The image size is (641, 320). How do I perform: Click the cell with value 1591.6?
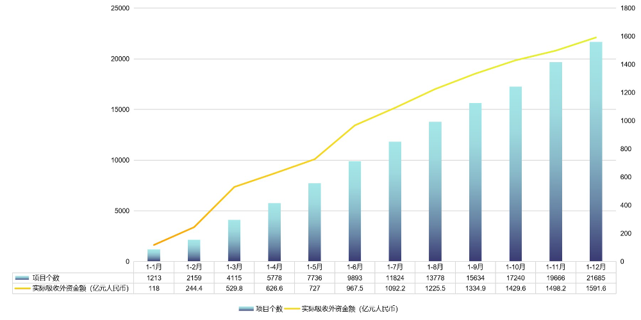tap(596, 289)
